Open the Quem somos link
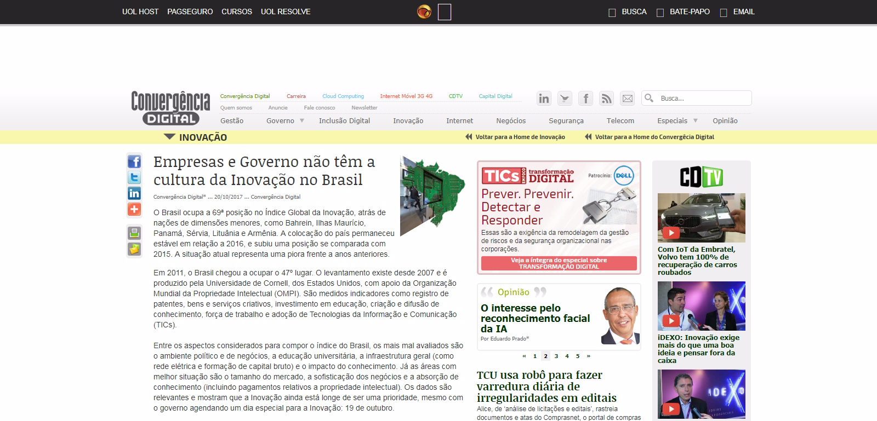This screenshot has height=421, width=877. (236, 107)
